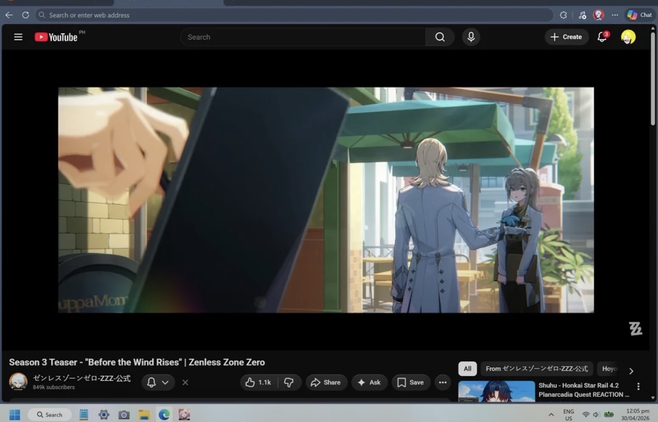658x422 pixels.
Task: Select From ゼンレスゾーンゼロ-ZZZ-公式 filter chip
Action: [537, 369]
